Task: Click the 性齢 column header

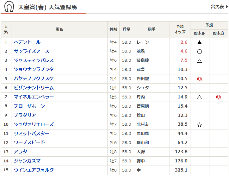Action: 113,29
